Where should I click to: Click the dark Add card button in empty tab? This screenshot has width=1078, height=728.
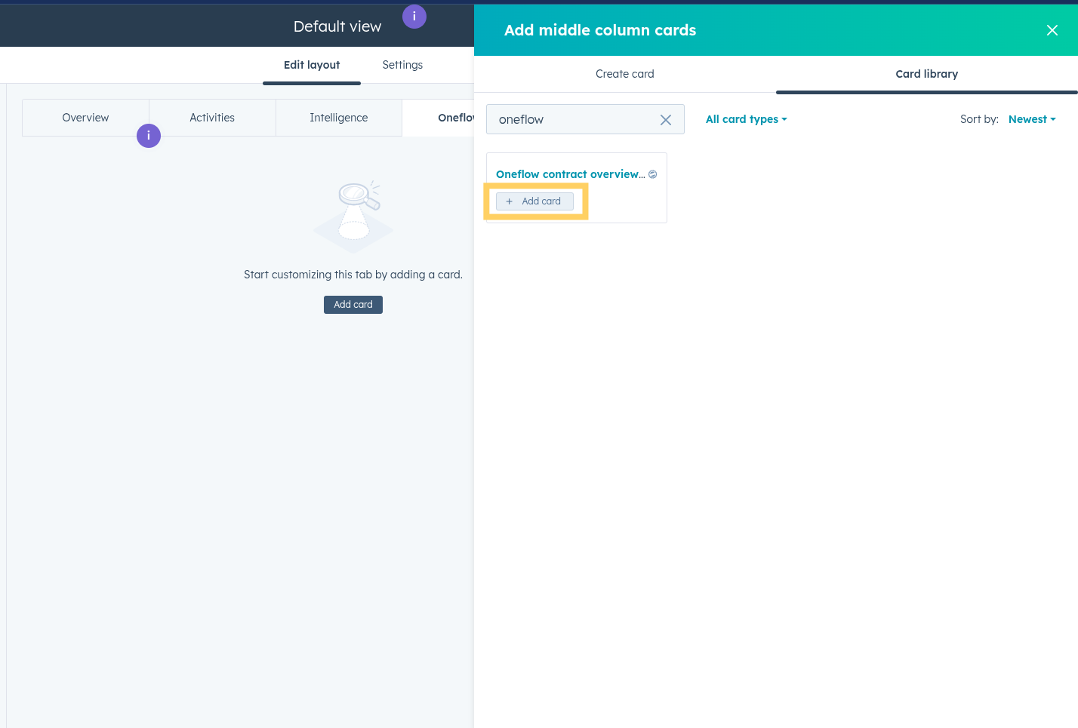tap(353, 305)
